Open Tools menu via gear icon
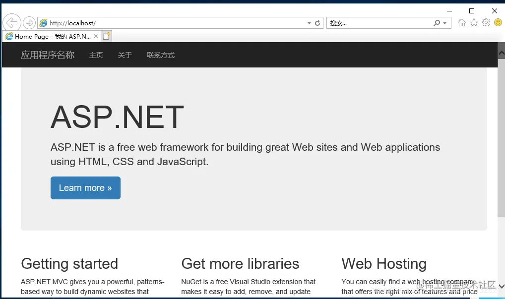Image resolution: width=505 pixels, height=299 pixels. (x=486, y=22)
